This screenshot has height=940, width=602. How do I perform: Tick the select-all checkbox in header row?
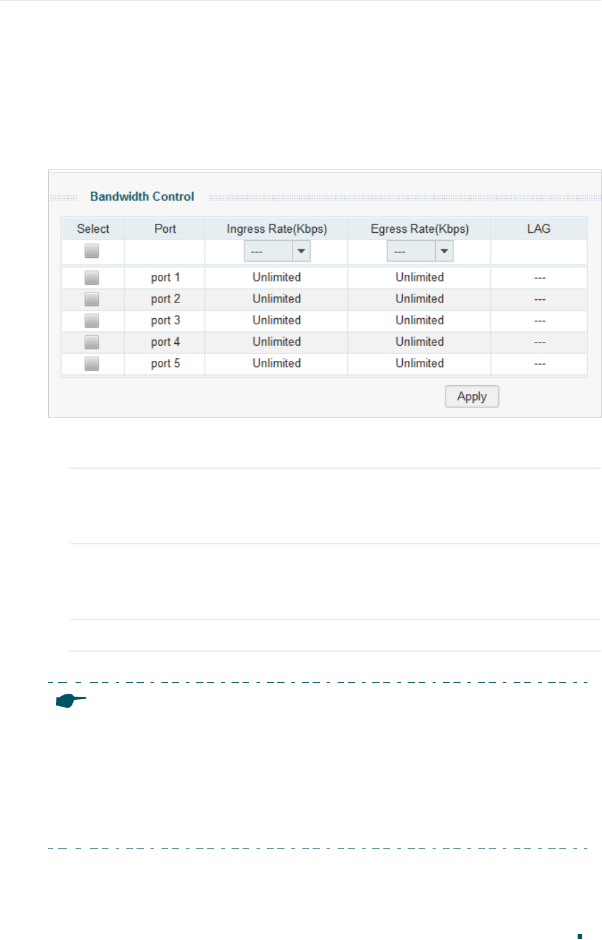click(x=91, y=251)
